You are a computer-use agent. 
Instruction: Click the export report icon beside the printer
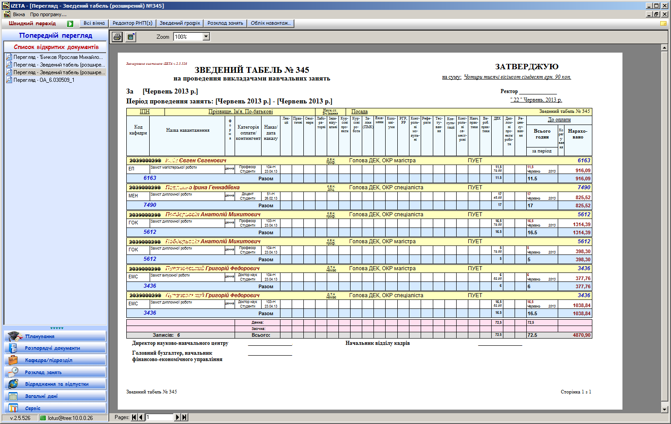(x=131, y=37)
